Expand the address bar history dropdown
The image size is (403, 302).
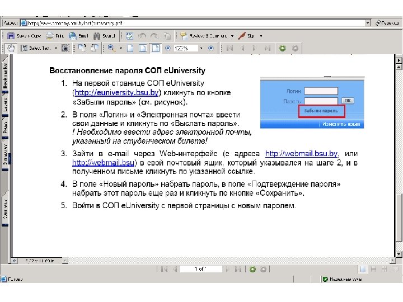(x=368, y=23)
